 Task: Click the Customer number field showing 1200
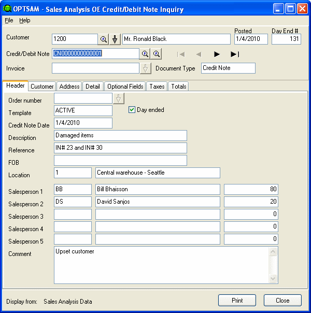coord(75,39)
